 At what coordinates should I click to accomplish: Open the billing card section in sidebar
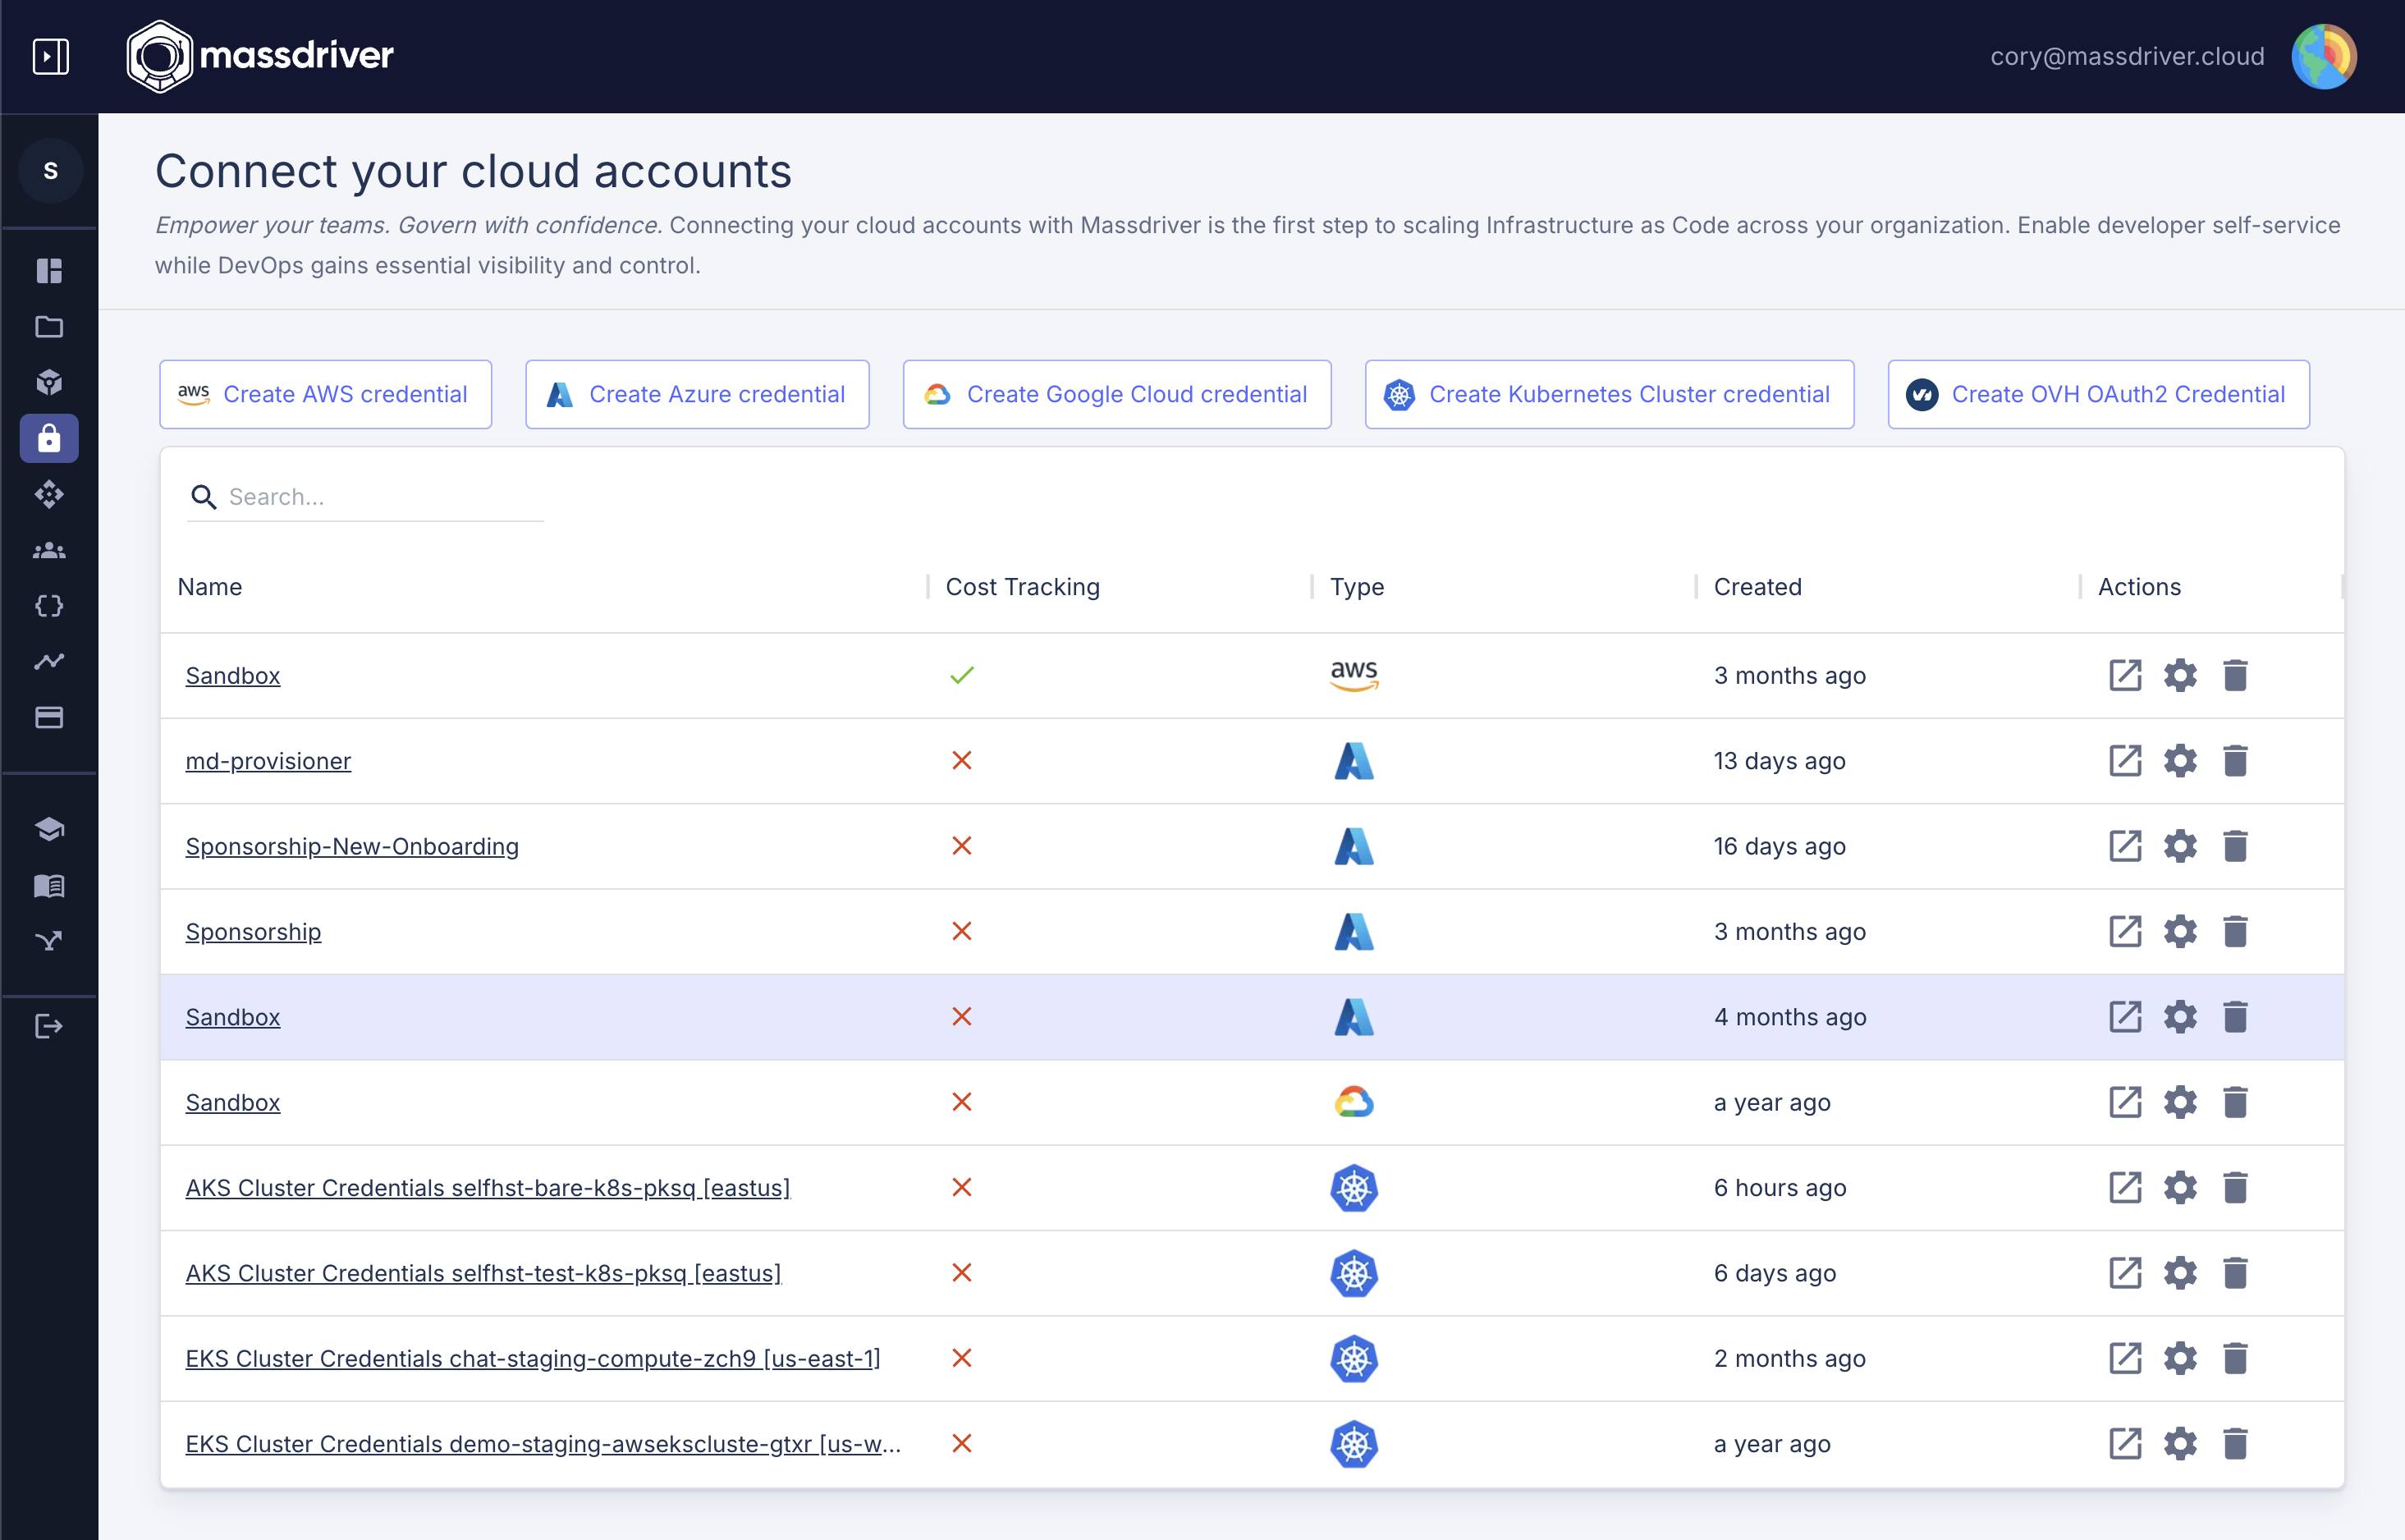point(49,717)
